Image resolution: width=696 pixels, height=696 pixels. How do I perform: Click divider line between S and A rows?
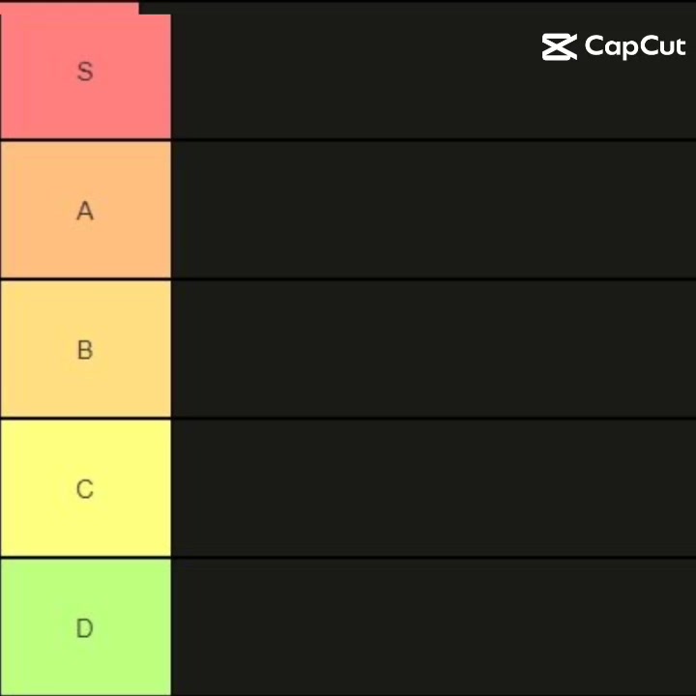348,140
